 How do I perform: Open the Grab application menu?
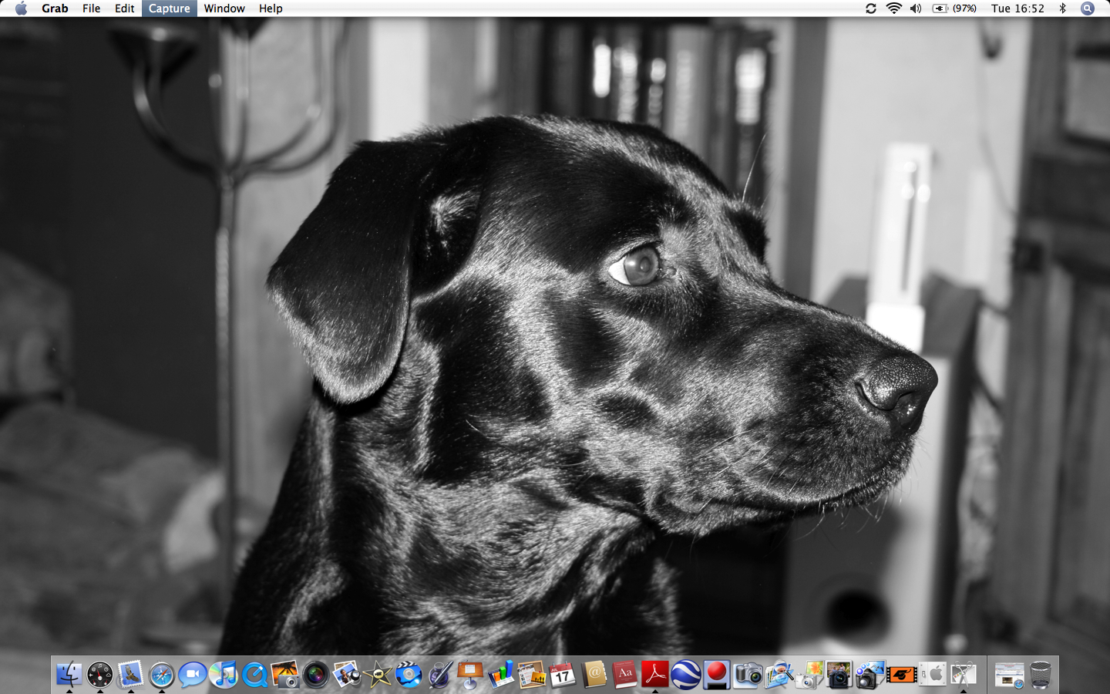(55, 8)
